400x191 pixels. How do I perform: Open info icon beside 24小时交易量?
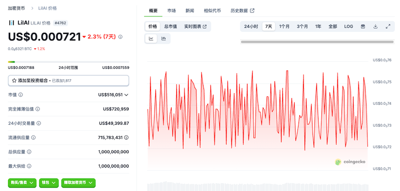tap(39, 123)
